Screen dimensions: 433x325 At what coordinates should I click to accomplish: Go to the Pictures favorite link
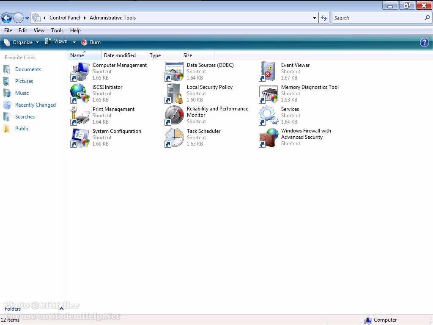point(24,81)
